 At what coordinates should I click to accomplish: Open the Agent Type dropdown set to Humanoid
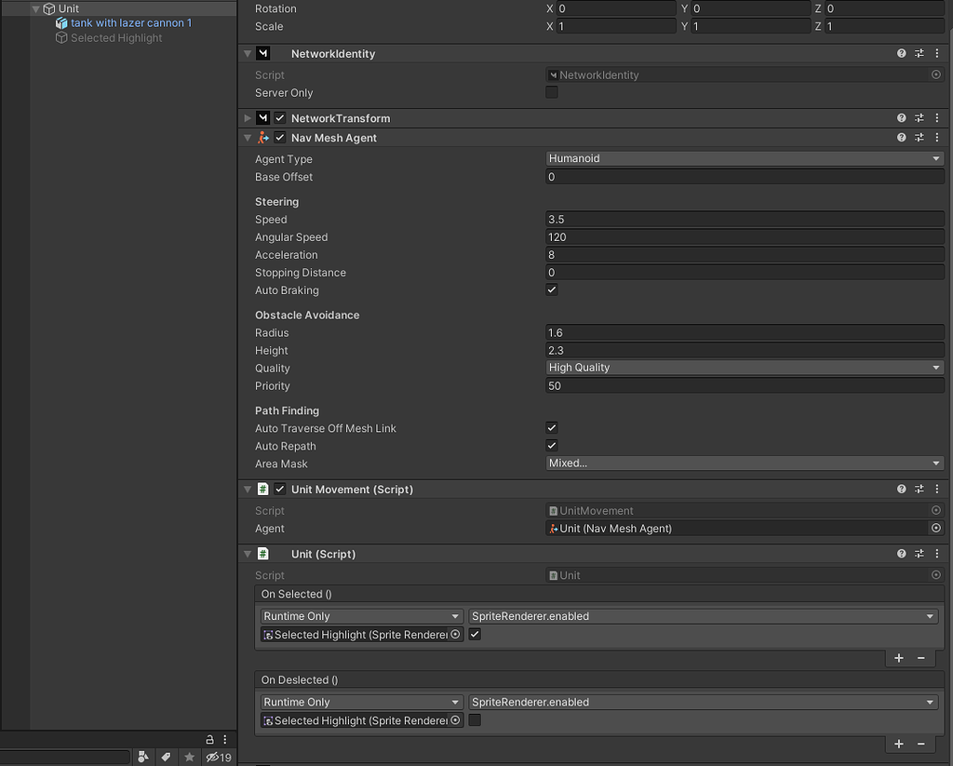coord(743,158)
